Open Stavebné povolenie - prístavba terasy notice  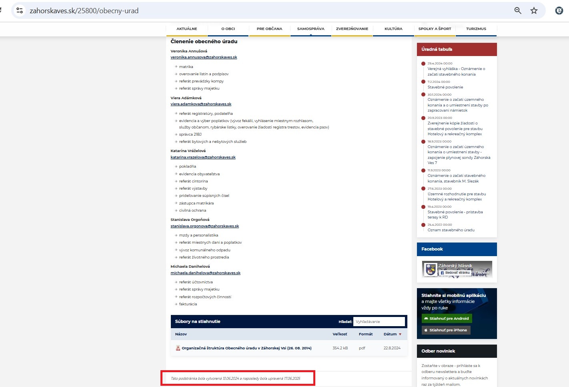455,215
